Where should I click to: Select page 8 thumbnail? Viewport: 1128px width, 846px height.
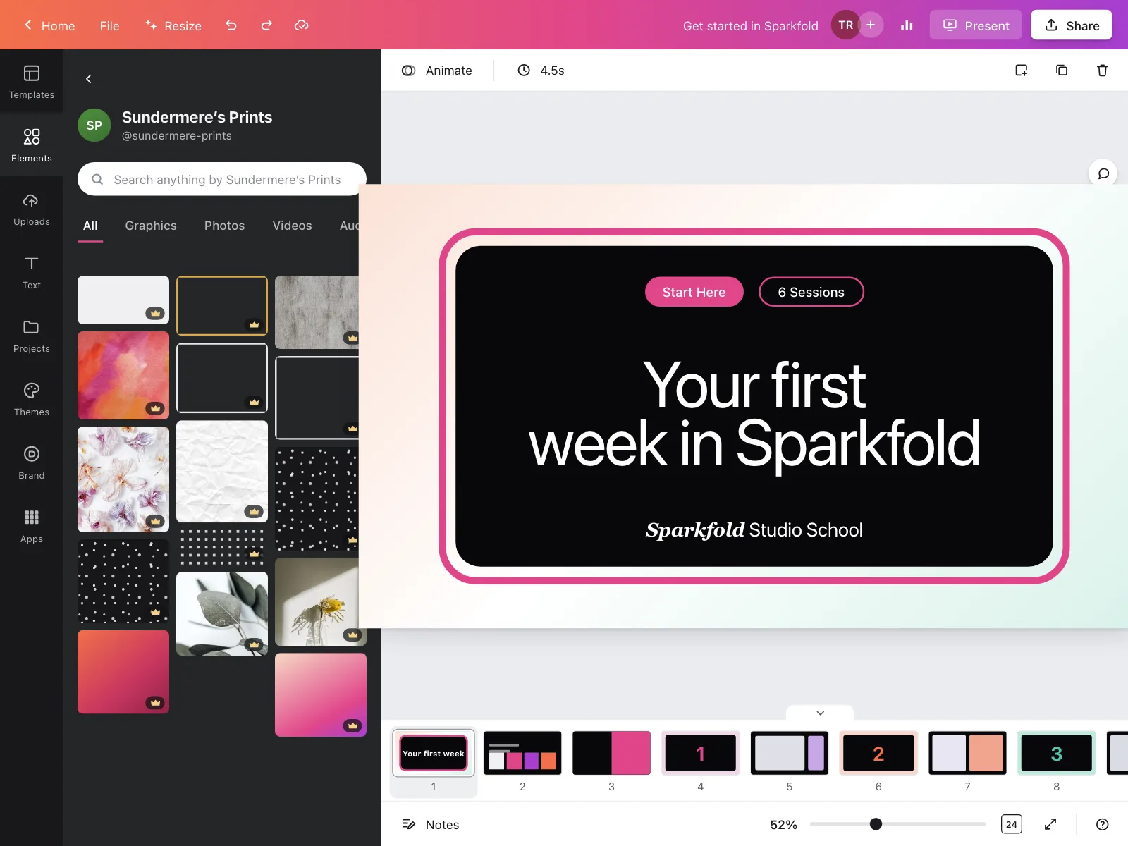pos(1056,754)
